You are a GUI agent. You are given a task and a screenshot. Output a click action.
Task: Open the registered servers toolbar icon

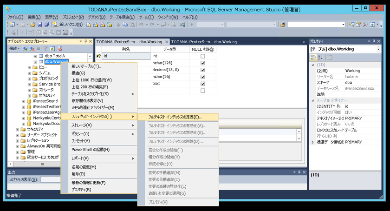click(x=351, y=25)
